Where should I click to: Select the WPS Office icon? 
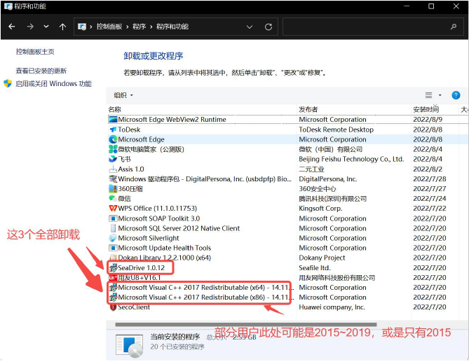point(113,209)
